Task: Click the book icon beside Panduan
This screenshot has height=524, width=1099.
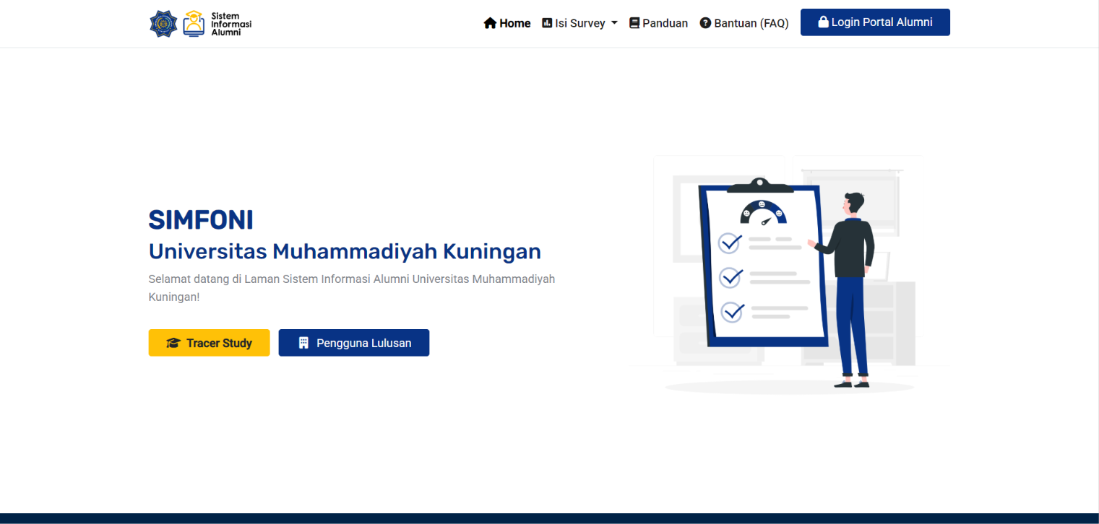Action: pos(634,23)
